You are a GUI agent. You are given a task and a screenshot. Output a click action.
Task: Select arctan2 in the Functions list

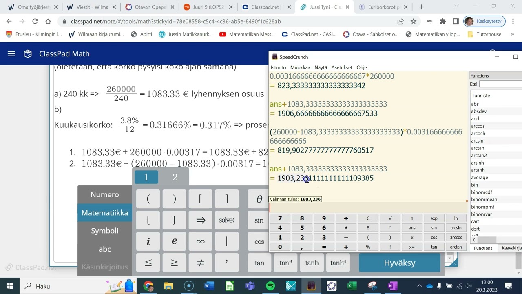point(479,155)
